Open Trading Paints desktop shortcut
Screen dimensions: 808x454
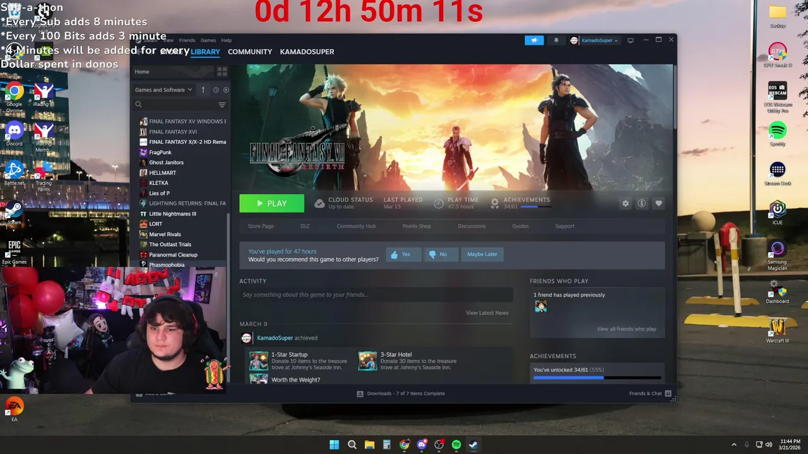[44, 177]
